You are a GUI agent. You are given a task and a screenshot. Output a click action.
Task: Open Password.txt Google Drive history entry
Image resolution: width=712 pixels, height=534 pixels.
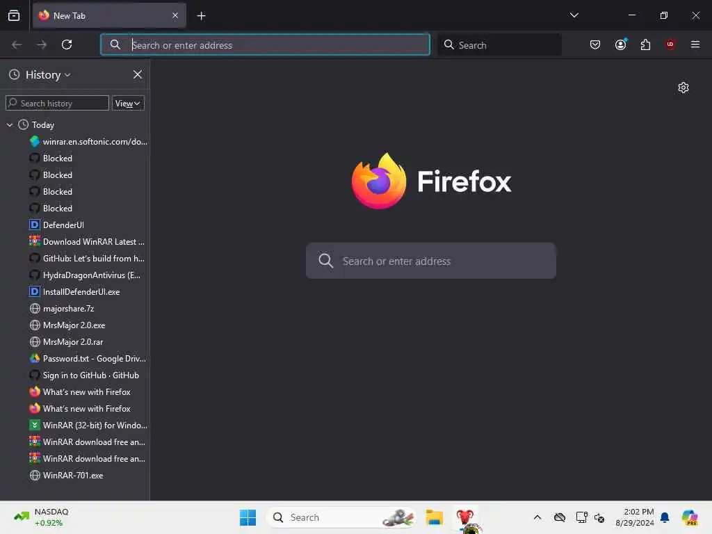click(88, 359)
